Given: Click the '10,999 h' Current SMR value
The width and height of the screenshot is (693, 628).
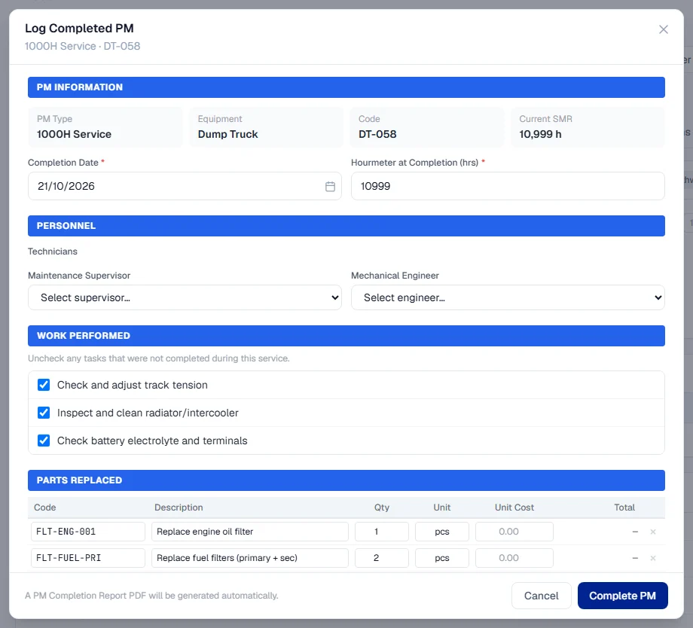Looking at the screenshot, I should (x=540, y=134).
